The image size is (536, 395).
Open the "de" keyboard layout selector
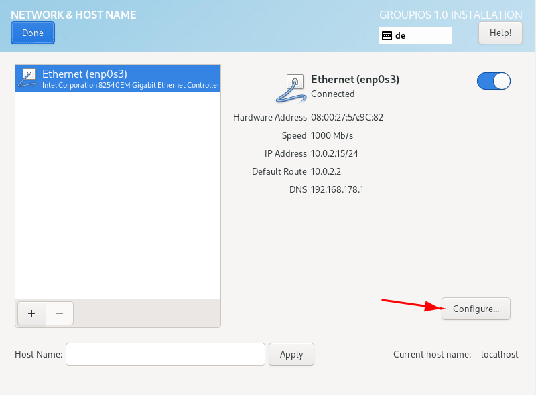tap(415, 35)
